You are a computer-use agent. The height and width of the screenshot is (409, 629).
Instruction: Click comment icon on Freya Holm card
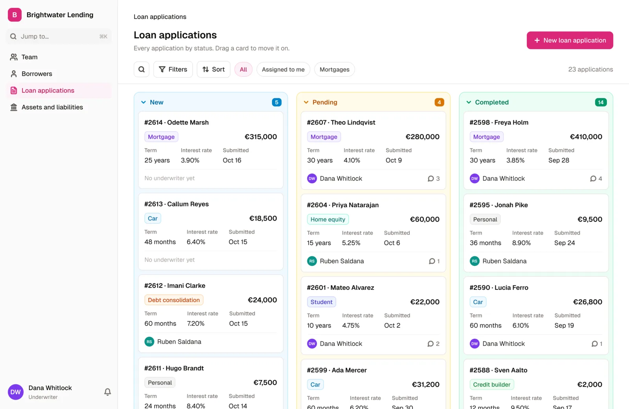point(593,179)
